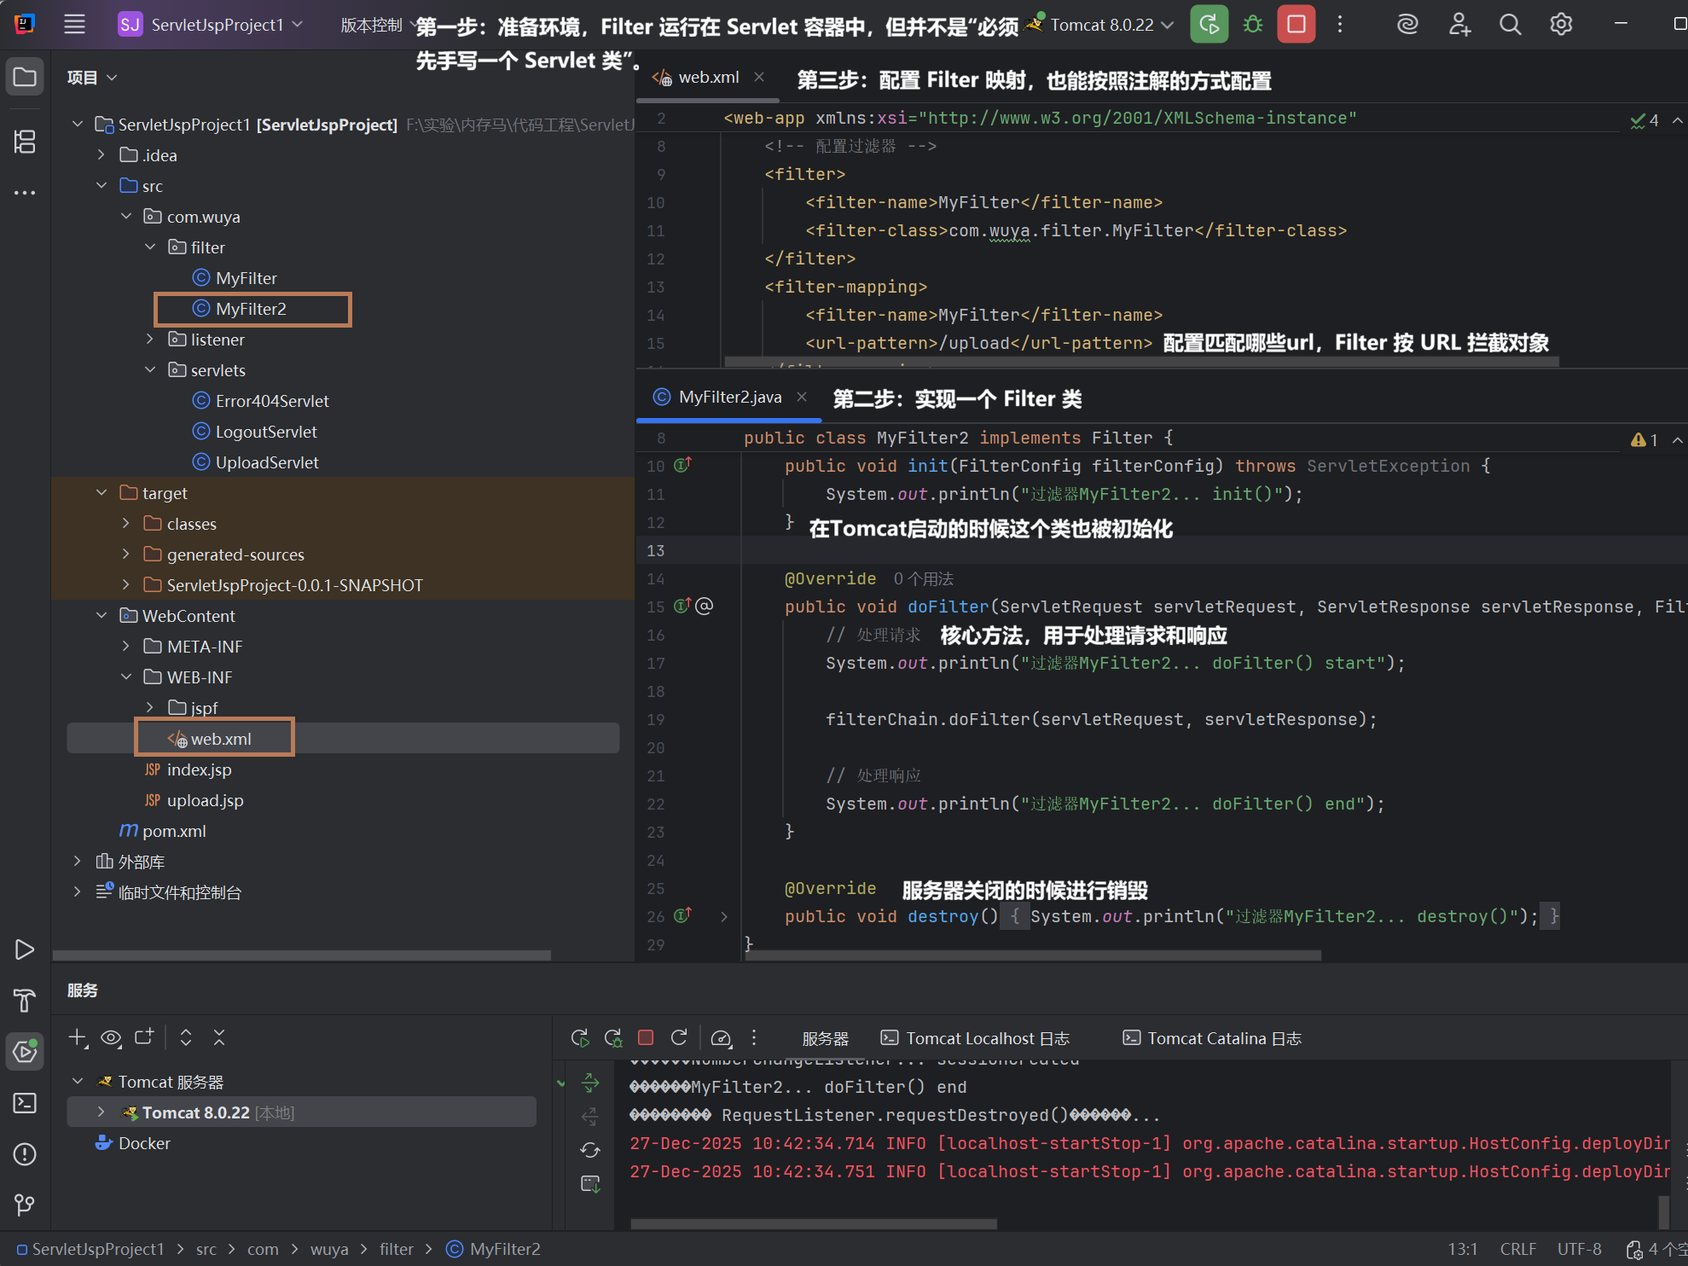The width and height of the screenshot is (1688, 1266).
Task: Expand the listener package node
Action: pos(150,340)
